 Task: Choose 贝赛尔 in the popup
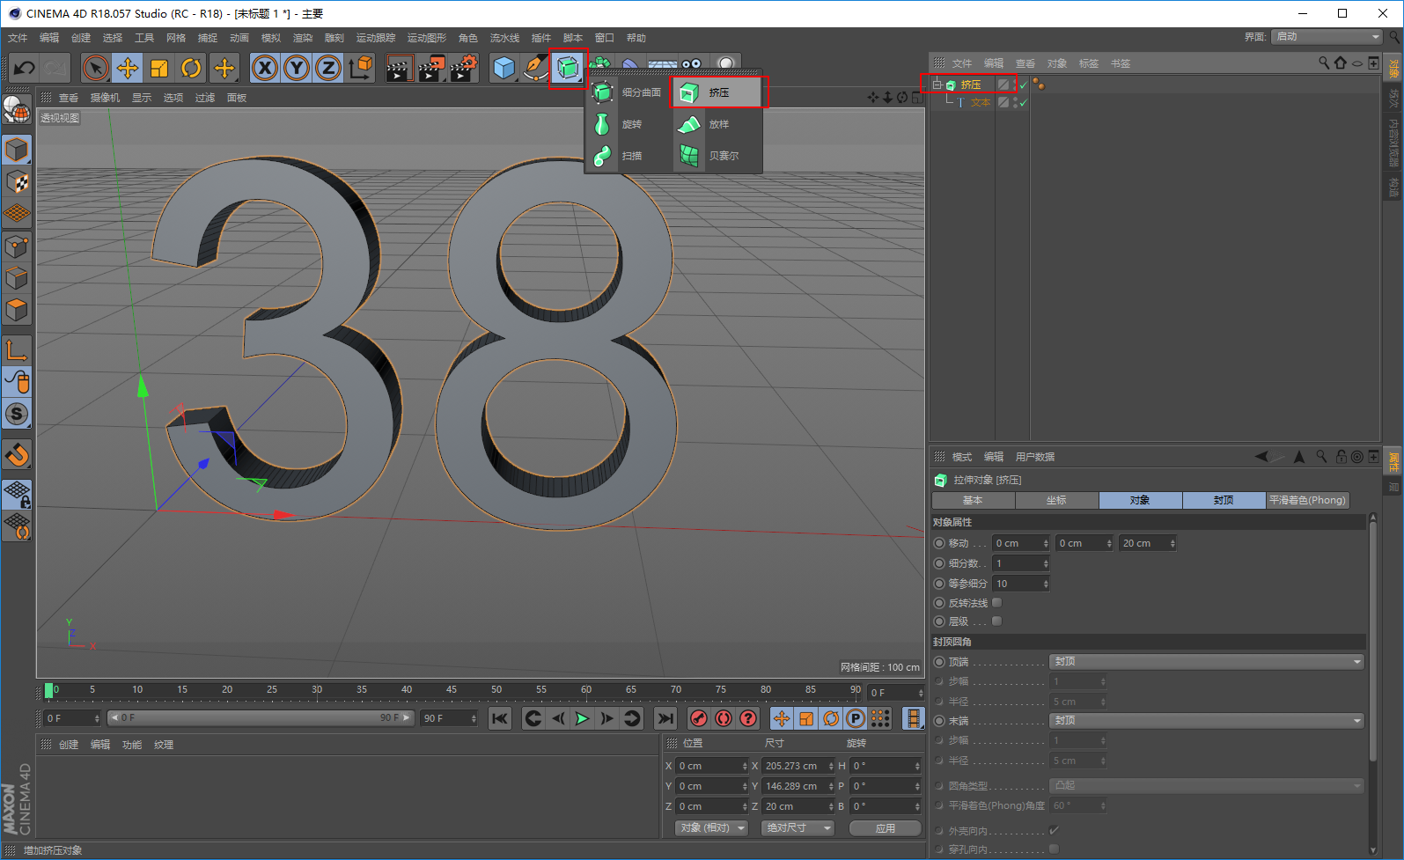coord(718,156)
